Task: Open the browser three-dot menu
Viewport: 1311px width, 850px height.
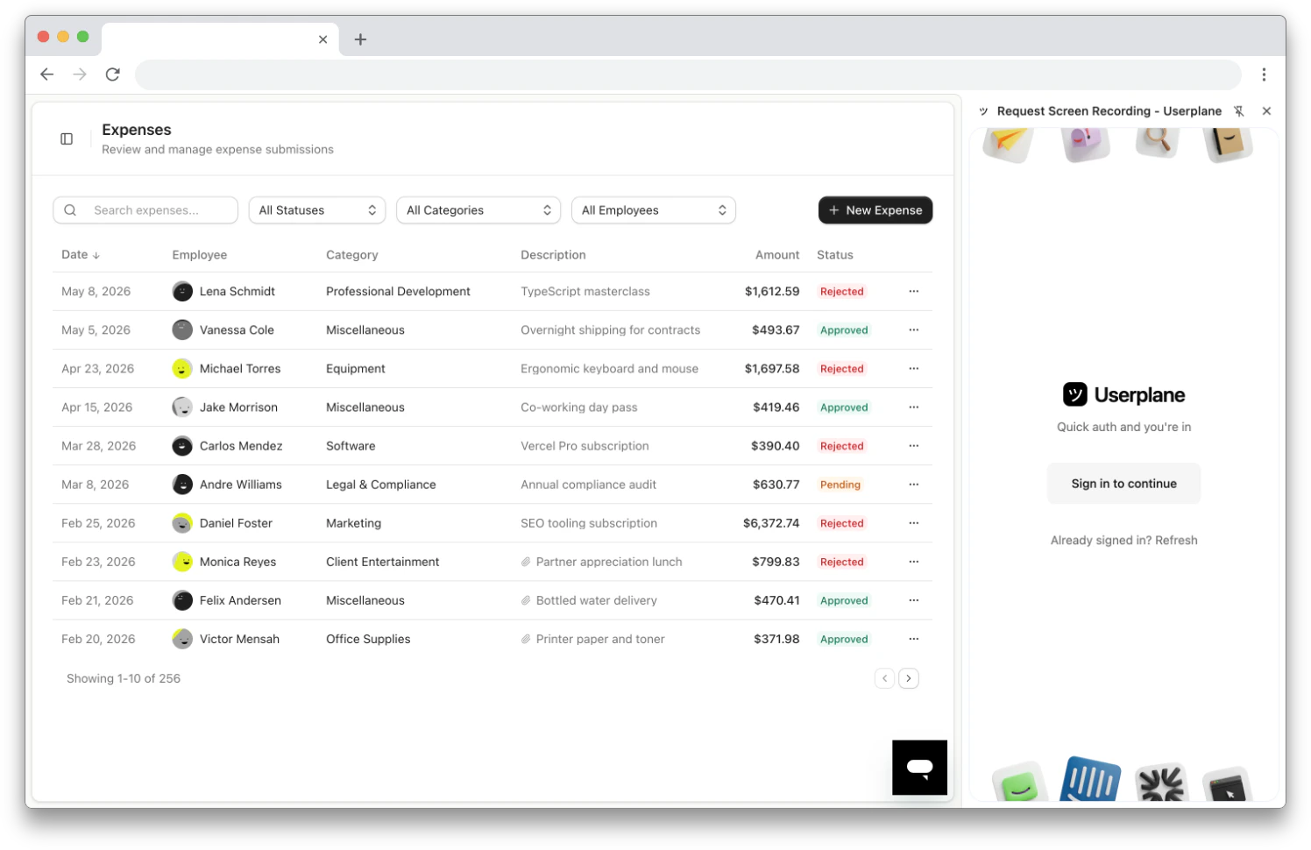Action: coord(1264,74)
